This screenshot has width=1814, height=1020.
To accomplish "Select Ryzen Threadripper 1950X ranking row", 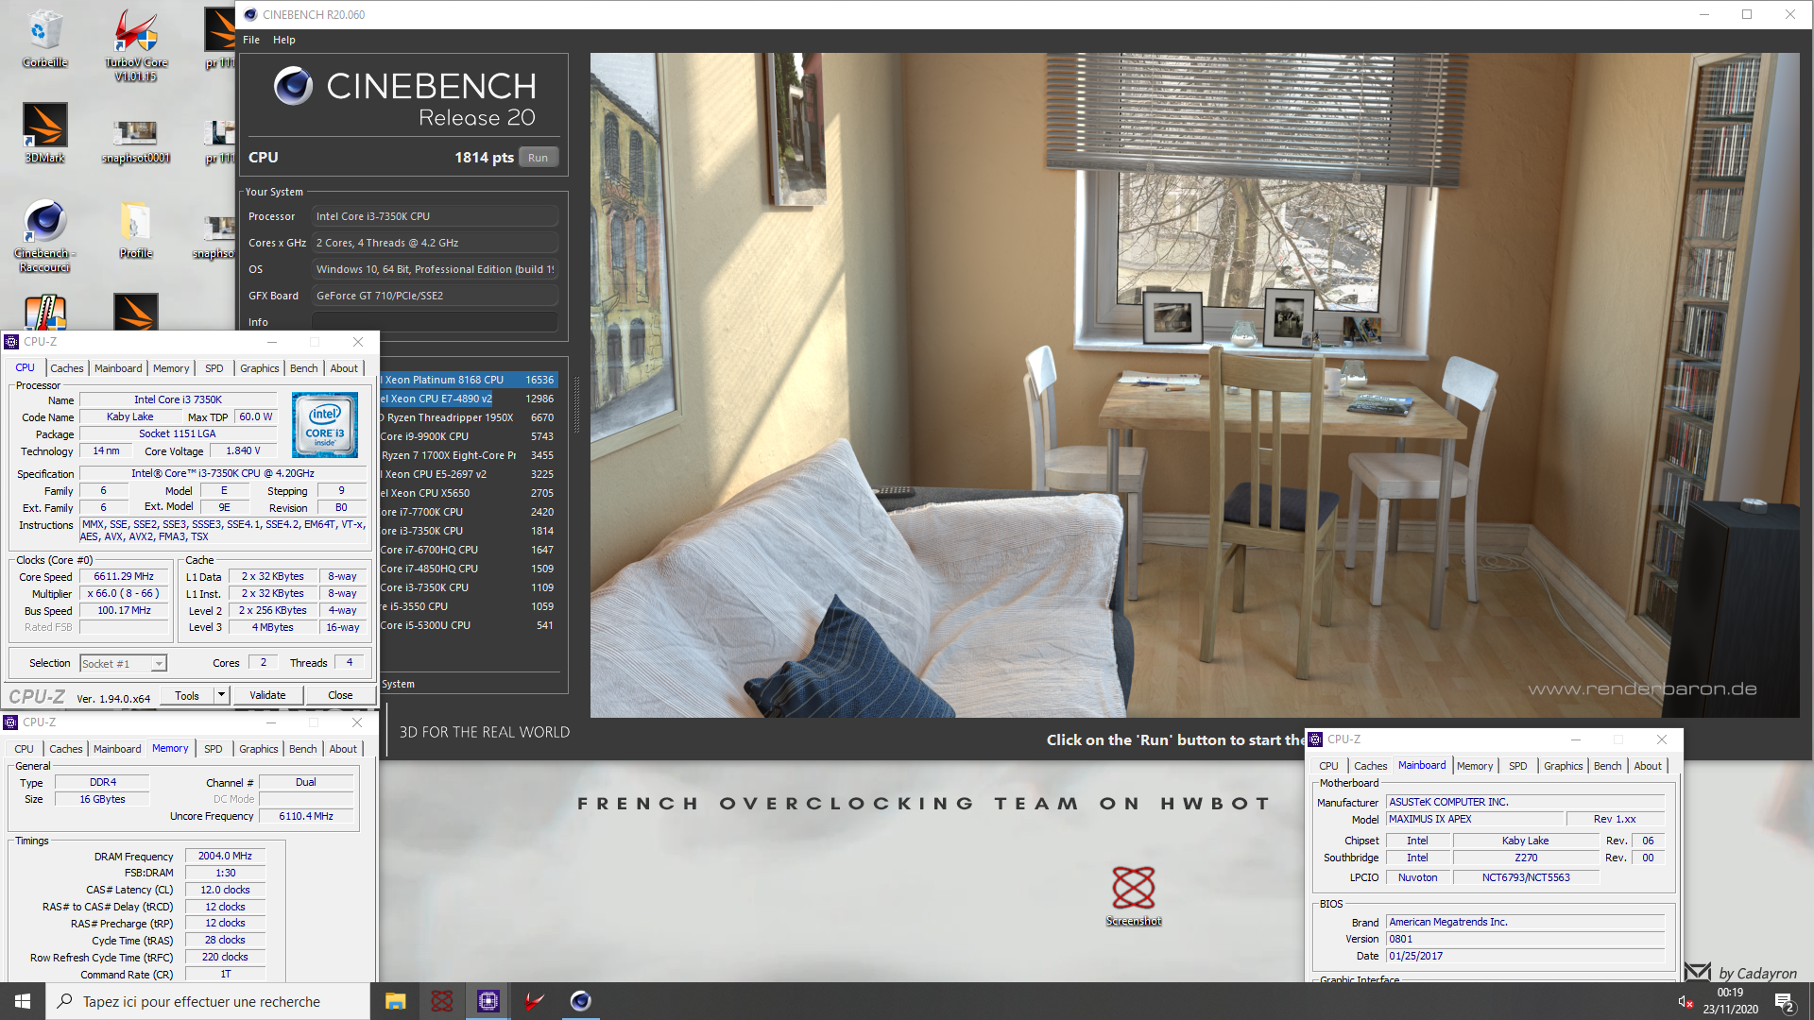I will click(469, 417).
